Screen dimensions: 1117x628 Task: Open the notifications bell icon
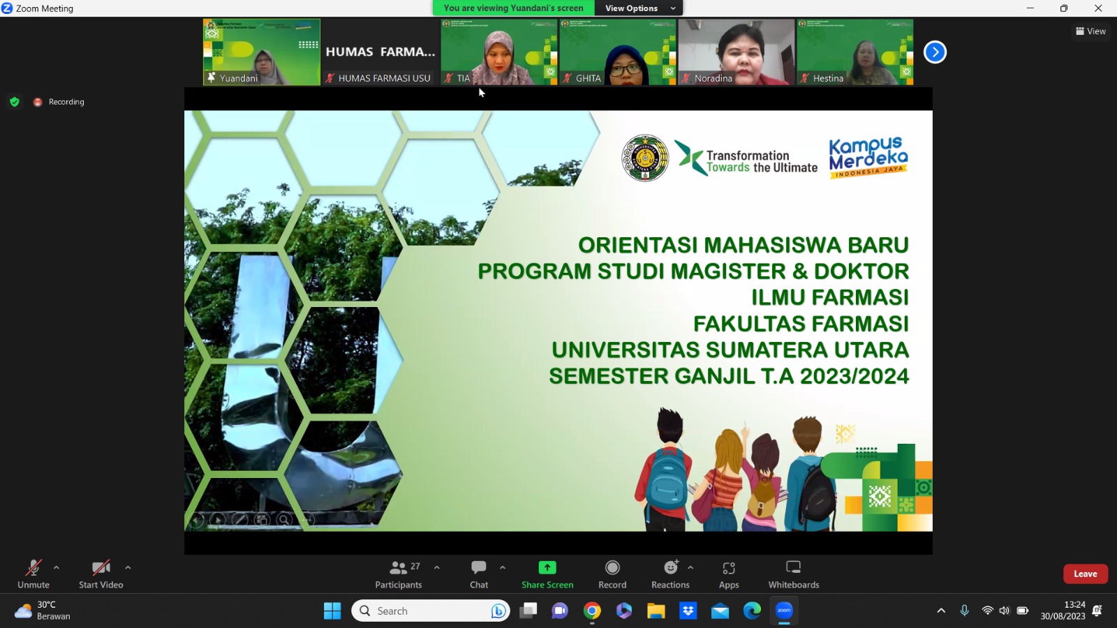coord(1097,611)
